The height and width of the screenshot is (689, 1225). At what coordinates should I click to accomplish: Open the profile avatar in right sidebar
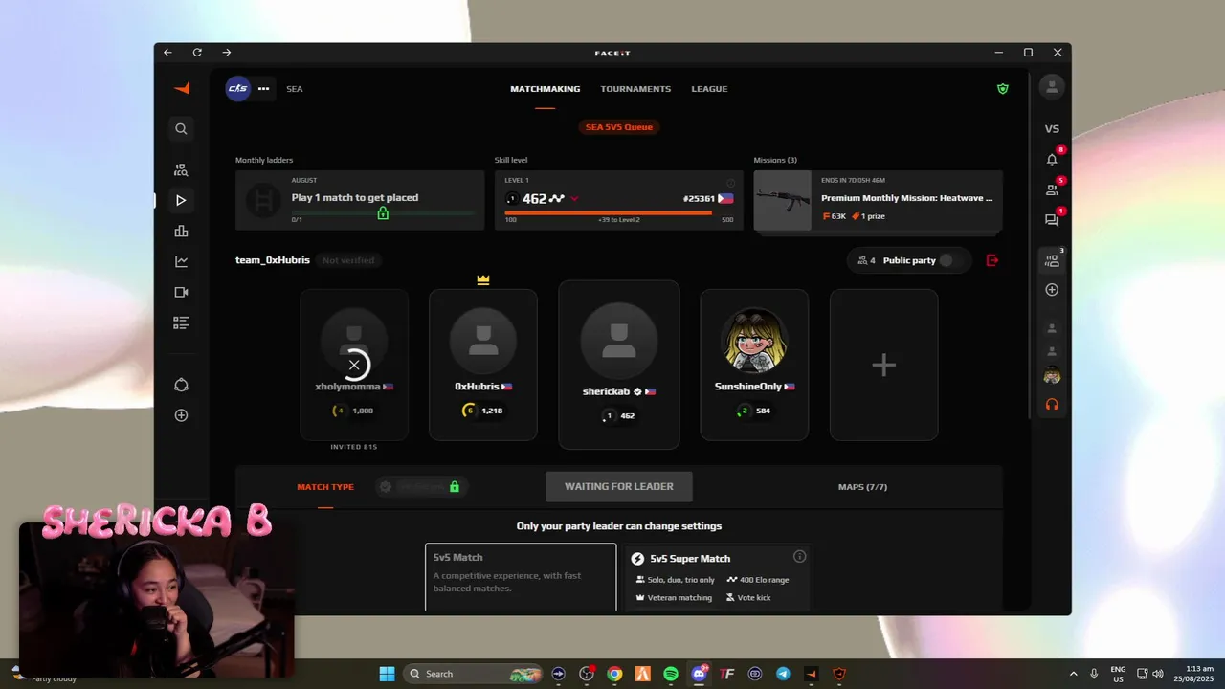[x=1052, y=87]
